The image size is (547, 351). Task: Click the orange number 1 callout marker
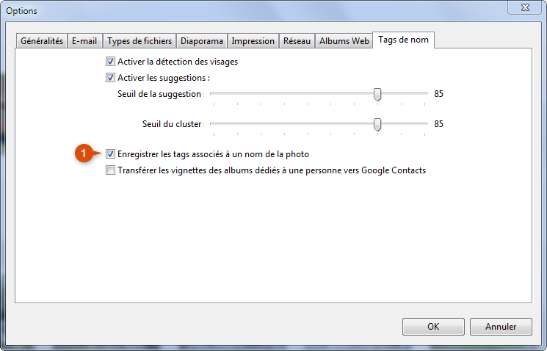[x=84, y=153]
